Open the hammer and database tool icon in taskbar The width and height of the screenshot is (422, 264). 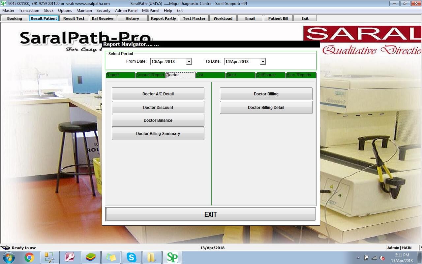point(50,257)
